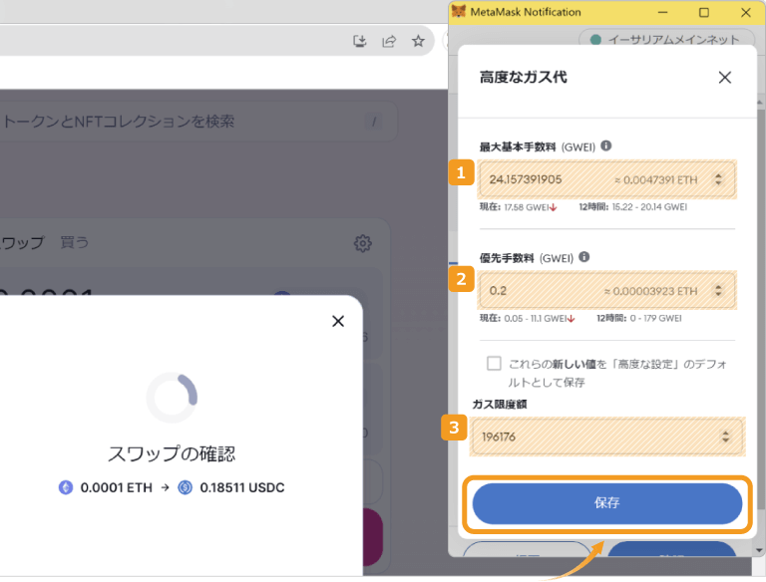Minimize the MetaMask Notification window
766x582 pixels.
[x=662, y=12]
